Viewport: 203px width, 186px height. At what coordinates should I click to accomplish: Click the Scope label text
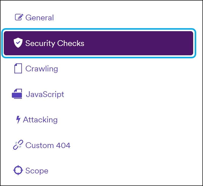pos(37,171)
